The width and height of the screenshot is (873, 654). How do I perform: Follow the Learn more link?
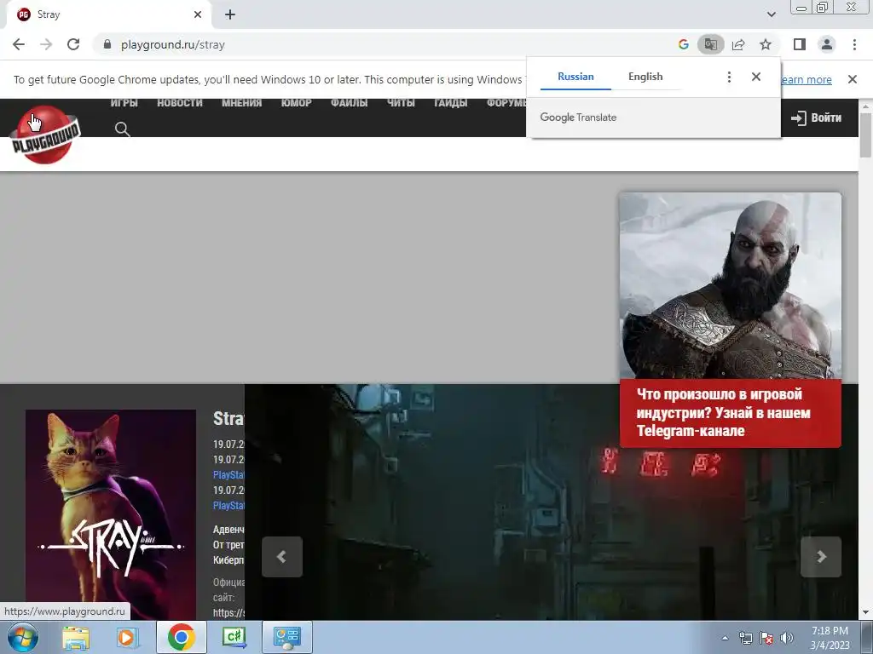coord(806,79)
